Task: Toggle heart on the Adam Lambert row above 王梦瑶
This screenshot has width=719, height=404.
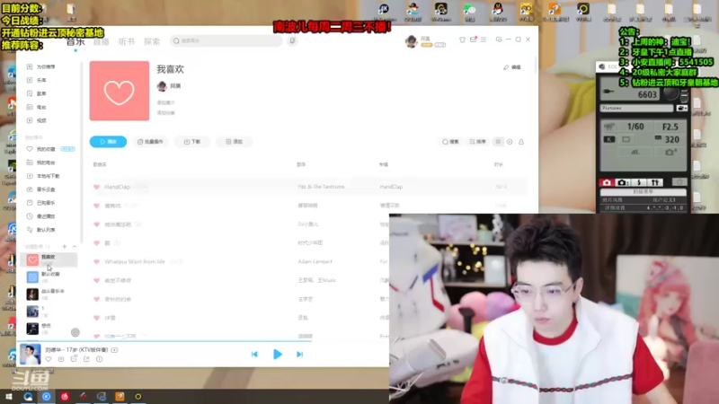Action: [96, 261]
